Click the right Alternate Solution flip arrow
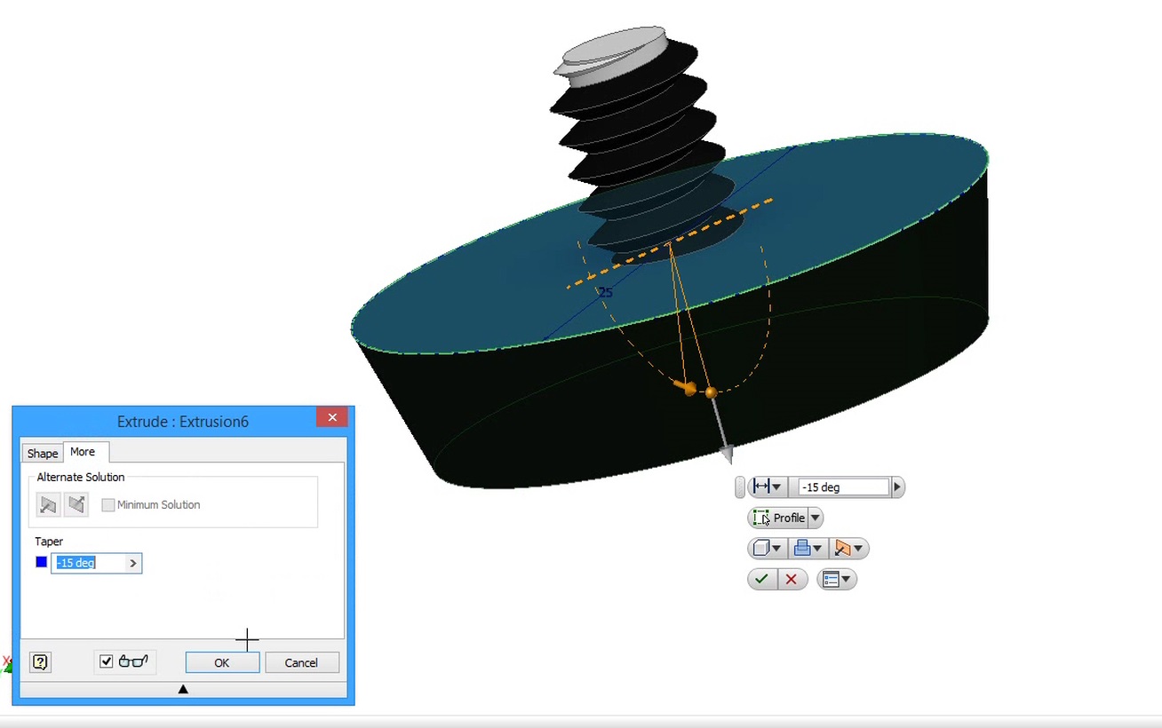This screenshot has width=1162, height=728. [77, 504]
